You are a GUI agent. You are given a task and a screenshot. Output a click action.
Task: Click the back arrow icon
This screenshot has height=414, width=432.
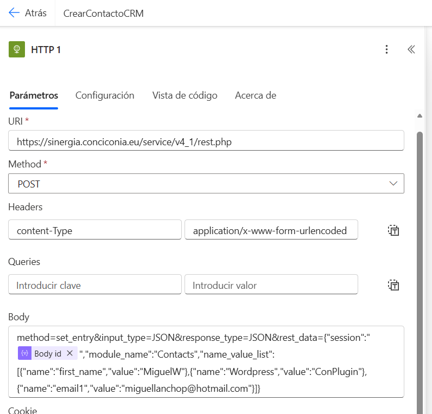point(14,13)
